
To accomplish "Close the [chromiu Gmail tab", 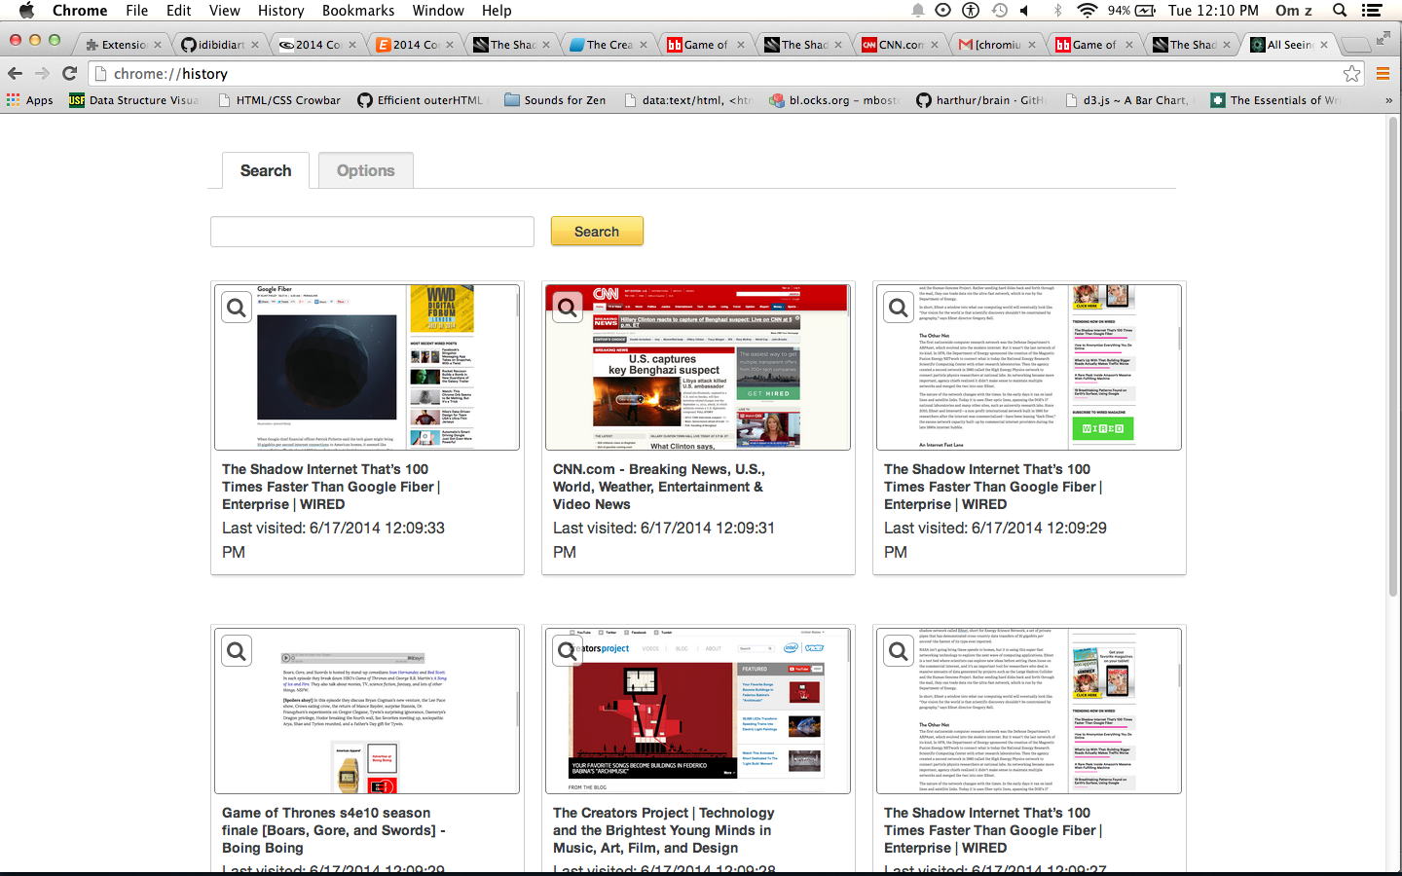I will click(x=1032, y=45).
